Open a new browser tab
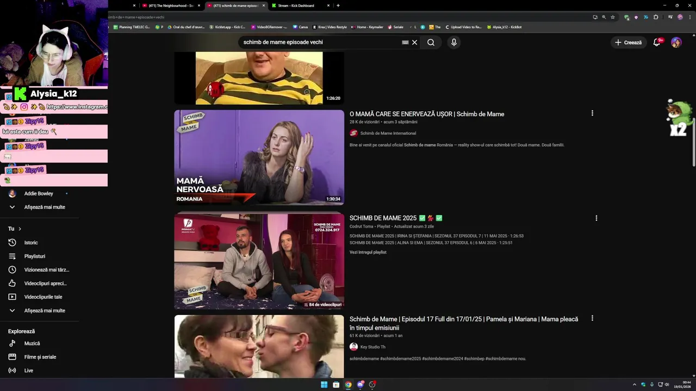The image size is (696, 391). click(338, 5)
